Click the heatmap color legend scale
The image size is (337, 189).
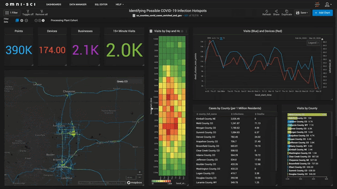coord(162,181)
